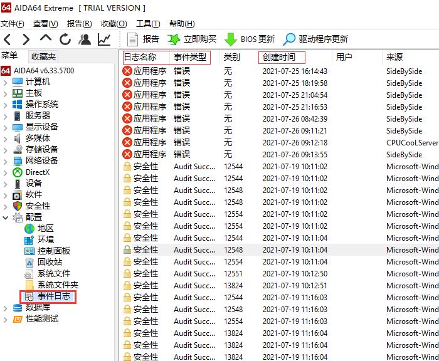Image resolution: width=439 pixels, height=361 pixels.
Task: Open the graph chart toolbar icon
Action: tap(104, 39)
